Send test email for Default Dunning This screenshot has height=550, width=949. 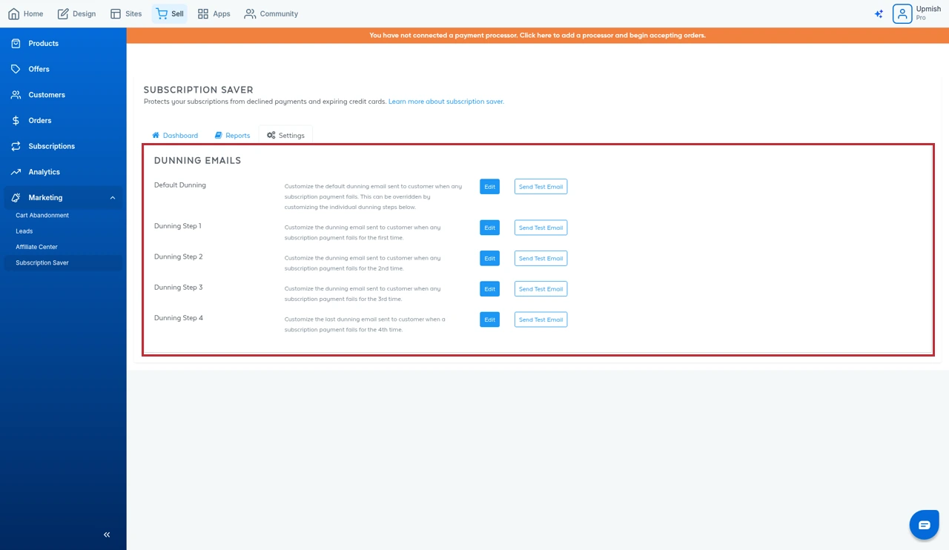pos(540,187)
